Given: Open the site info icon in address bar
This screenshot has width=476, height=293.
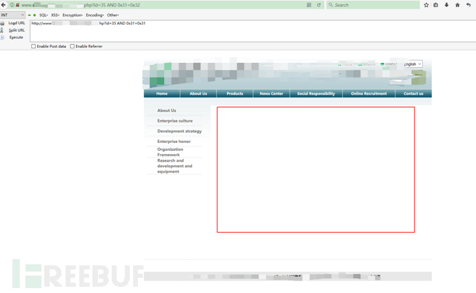Looking at the screenshot, I should pyautogui.click(x=12, y=5).
